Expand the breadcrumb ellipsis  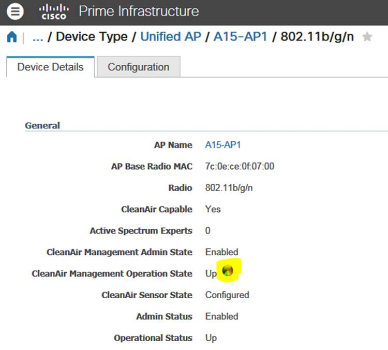point(38,37)
